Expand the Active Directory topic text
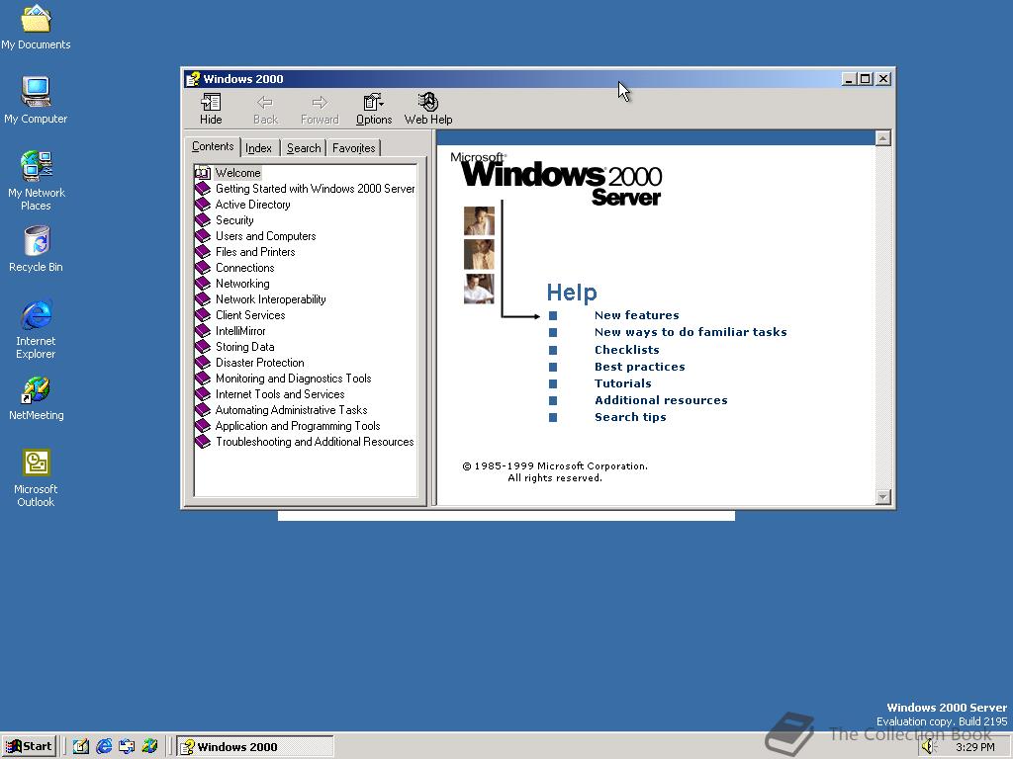This screenshot has height=759, width=1013. [x=252, y=205]
